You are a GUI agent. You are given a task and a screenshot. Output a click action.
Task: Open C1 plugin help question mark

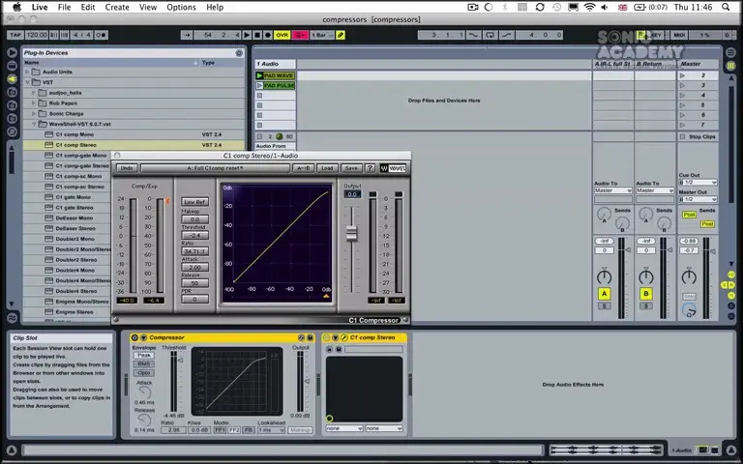coord(371,168)
